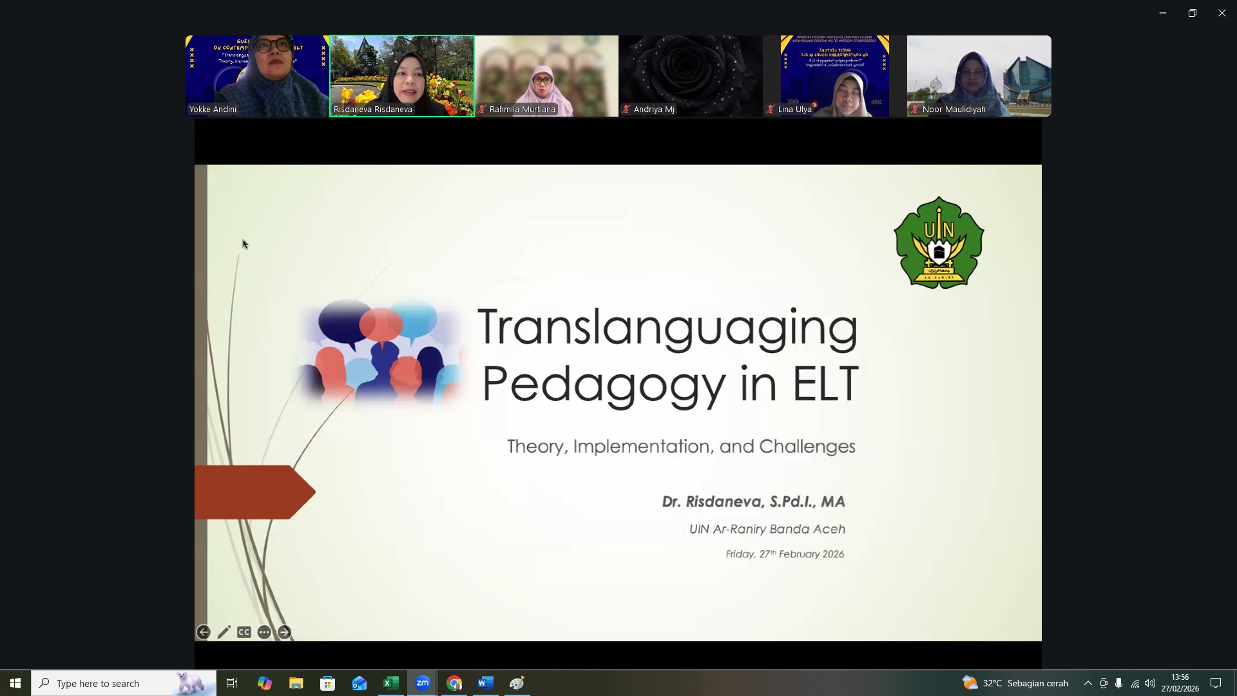Click the camera-in-use tray icon
This screenshot has height=696, width=1237.
pos(1104,683)
